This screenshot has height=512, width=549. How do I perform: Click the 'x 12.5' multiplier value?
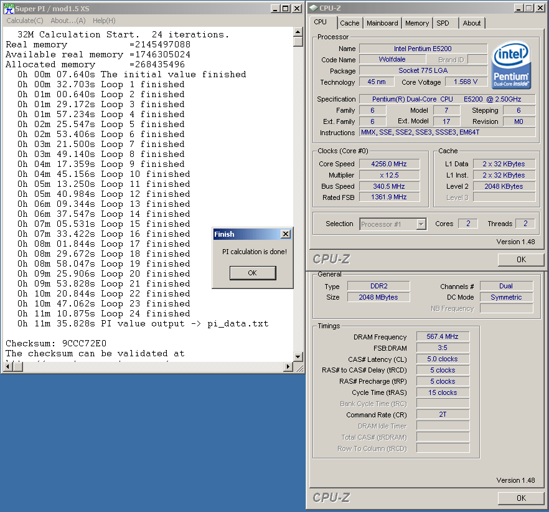pyautogui.click(x=389, y=175)
